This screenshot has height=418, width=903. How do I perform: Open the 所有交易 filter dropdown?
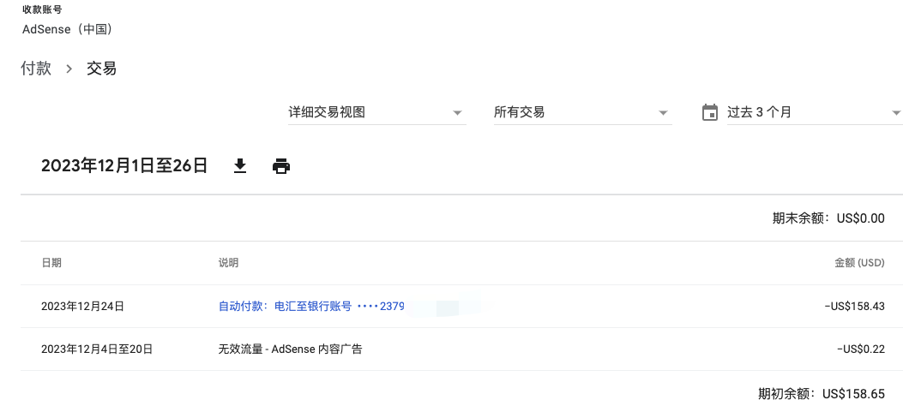click(x=582, y=113)
